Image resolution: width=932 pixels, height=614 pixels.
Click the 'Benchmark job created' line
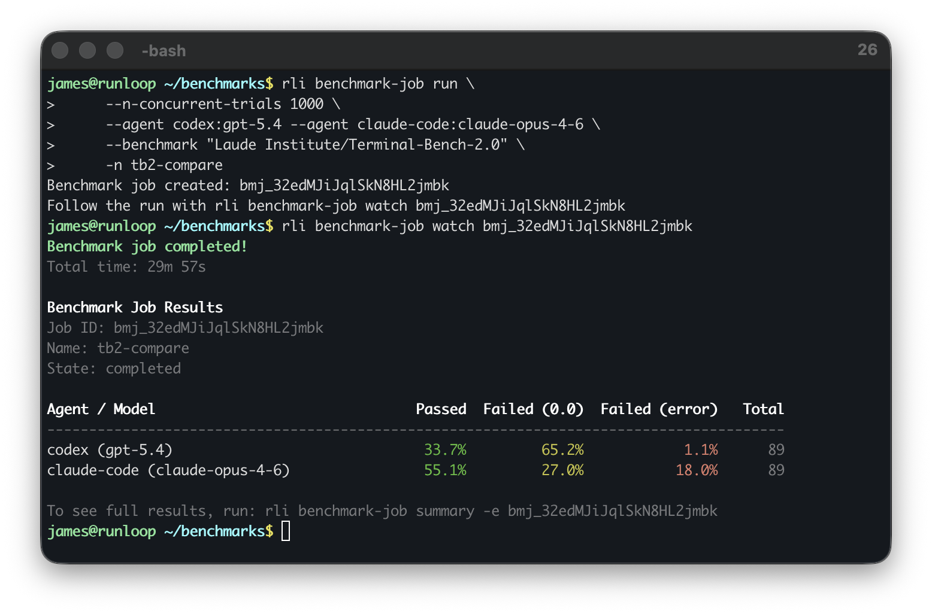[248, 186]
